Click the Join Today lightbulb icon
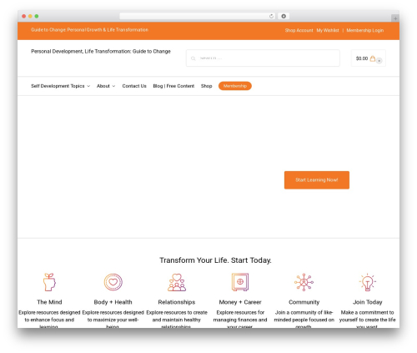Image resolution: width=417 pixels, height=353 pixels. pyautogui.click(x=368, y=282)
